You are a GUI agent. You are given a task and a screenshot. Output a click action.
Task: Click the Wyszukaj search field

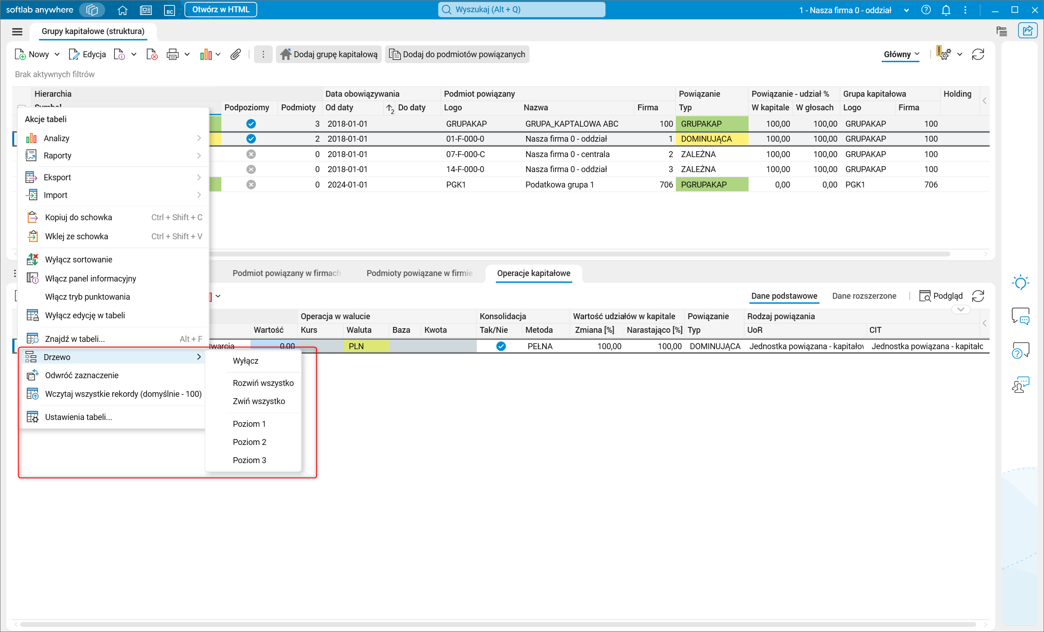pos(521,10)
